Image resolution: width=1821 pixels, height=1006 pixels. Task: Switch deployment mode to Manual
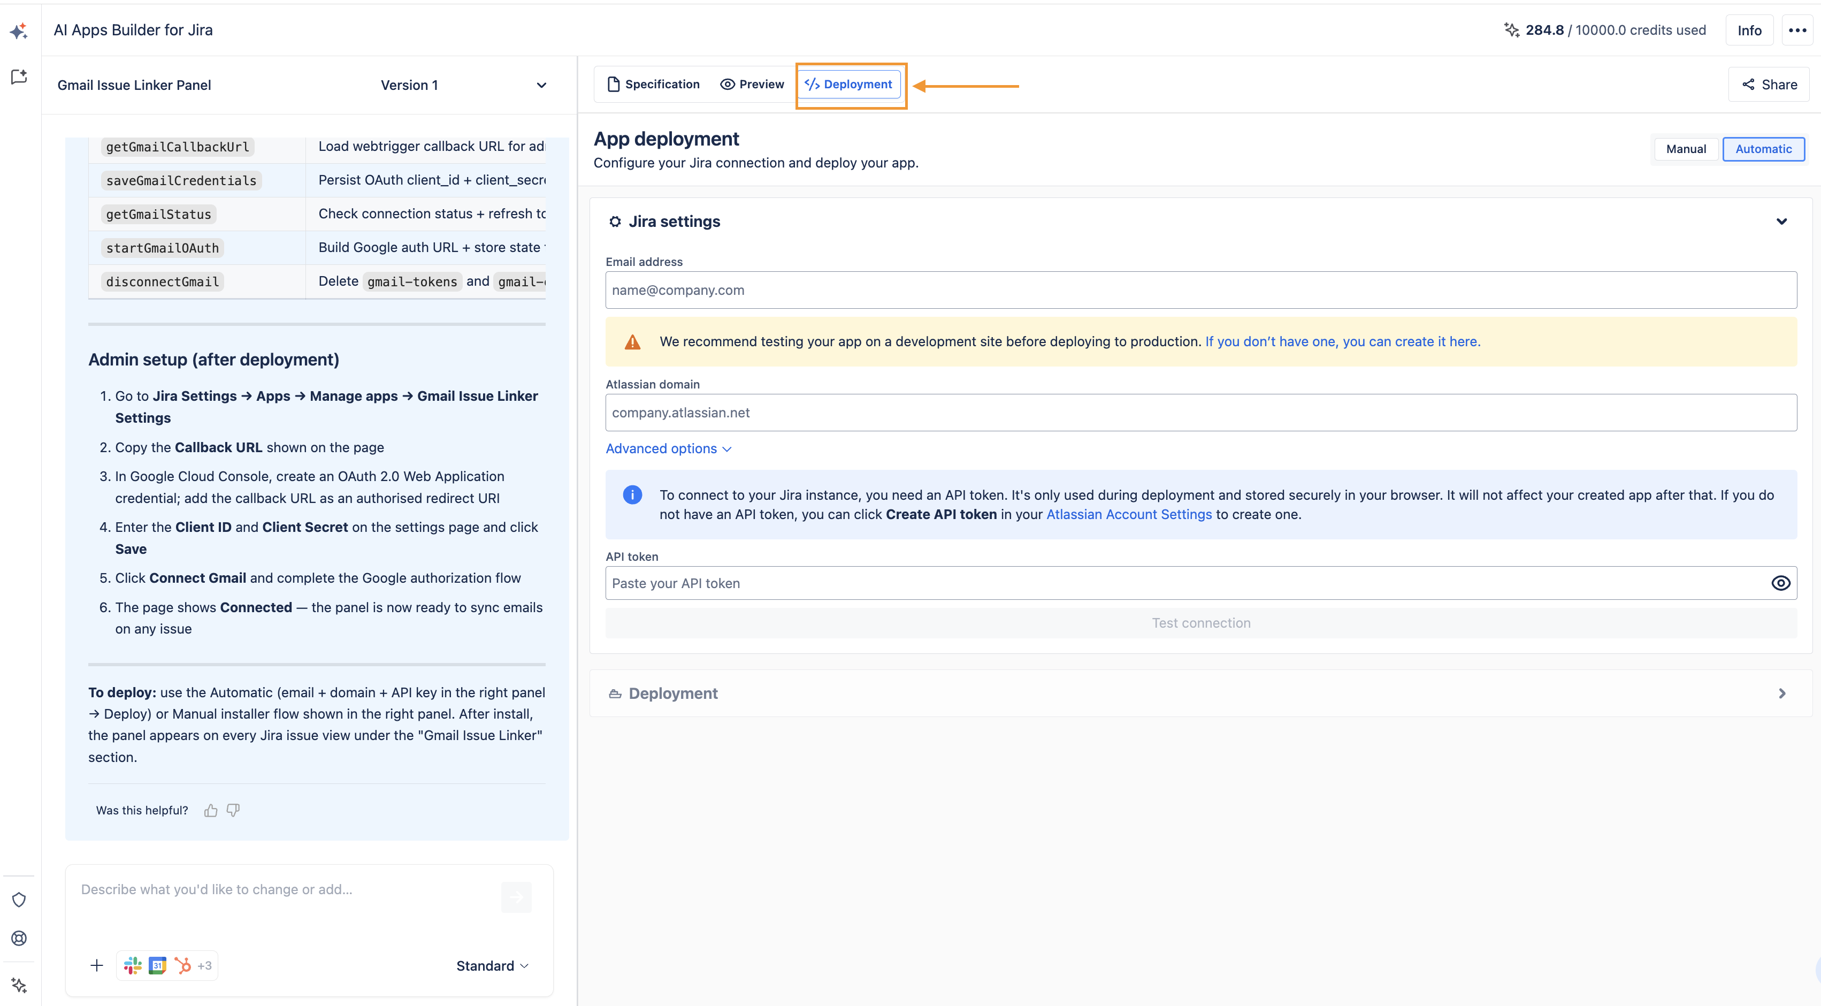[1685, 148]
